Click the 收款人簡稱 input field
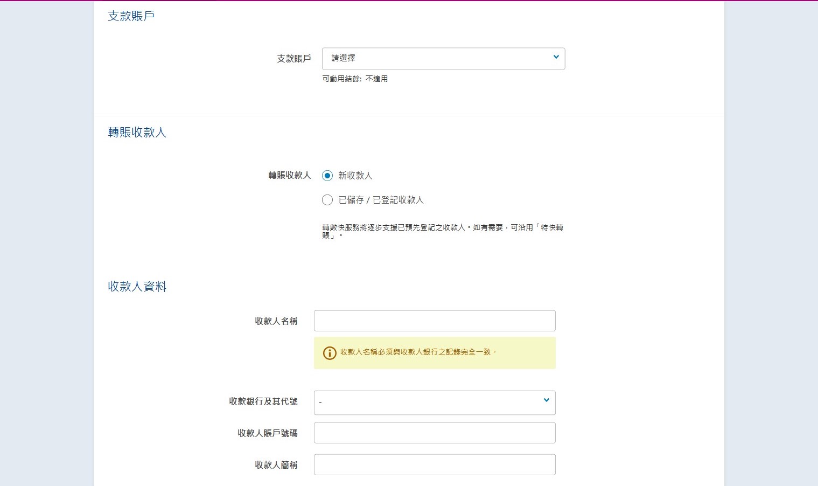 pyautogui.click(x=434, y=464)
